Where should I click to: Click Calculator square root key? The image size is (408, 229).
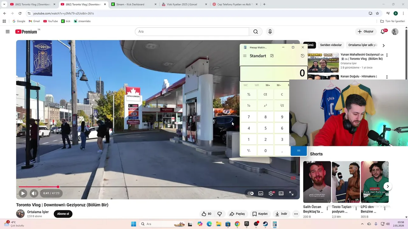click(282, 106)
